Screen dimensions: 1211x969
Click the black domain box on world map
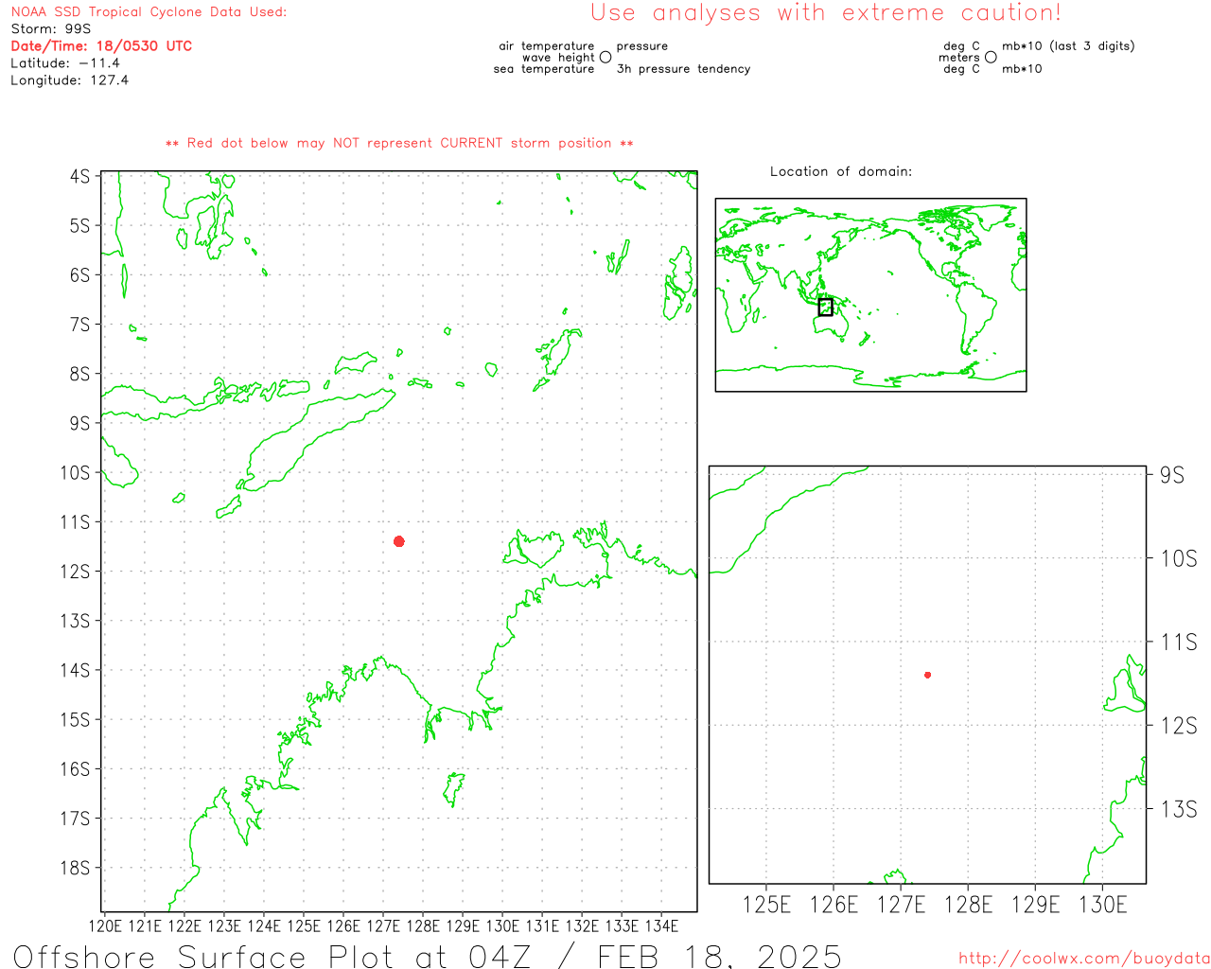pos(825,308)
